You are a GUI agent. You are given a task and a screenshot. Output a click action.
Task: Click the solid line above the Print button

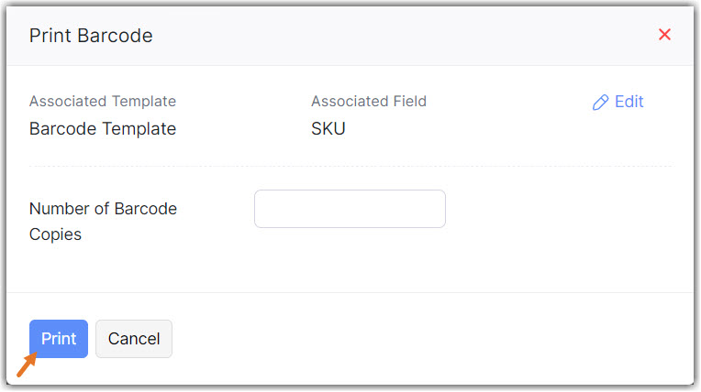click(x=350, y=293)
